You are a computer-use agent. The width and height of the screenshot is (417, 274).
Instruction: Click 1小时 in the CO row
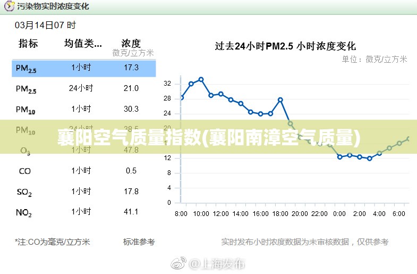pyautogui.click(x=81, y=171)
